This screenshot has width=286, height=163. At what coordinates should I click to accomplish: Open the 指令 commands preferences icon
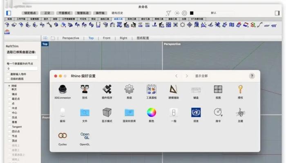218,112
